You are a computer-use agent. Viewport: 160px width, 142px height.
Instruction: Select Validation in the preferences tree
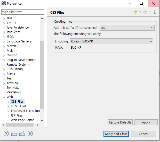[14, 92]
